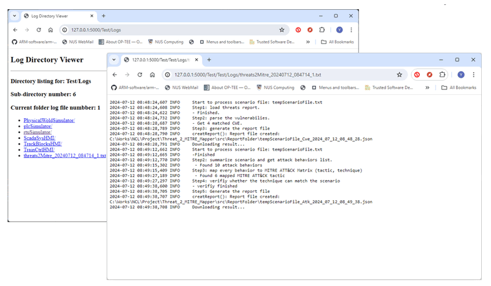The height and width of the screenshot is (286, 491).
Task: Click site info icon in front window address bar
Action: pos(168,75)
